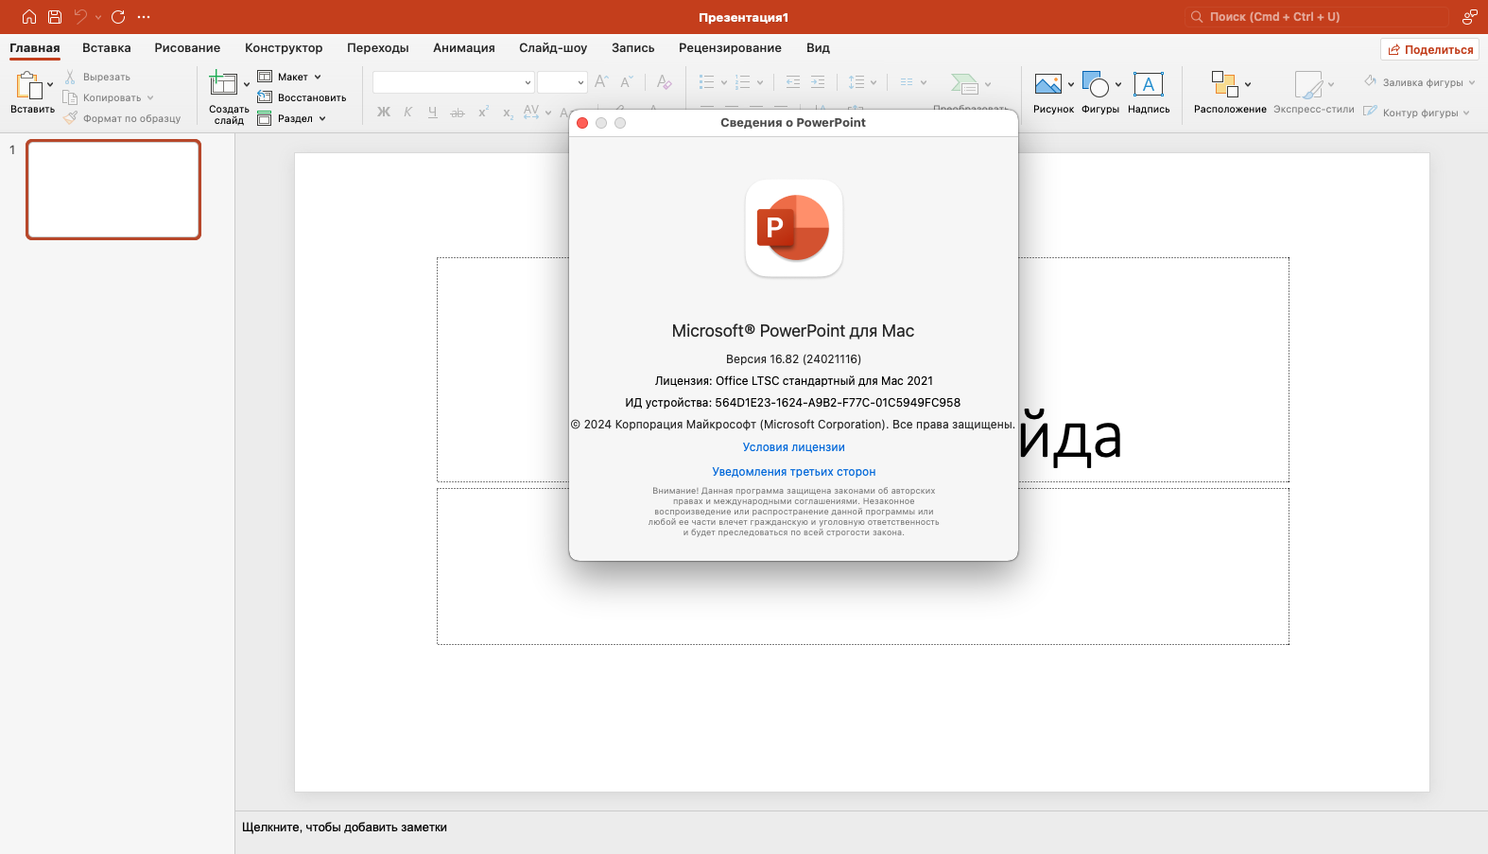
Task: Click the Поиск search field
Action: tap(1316, 17)
